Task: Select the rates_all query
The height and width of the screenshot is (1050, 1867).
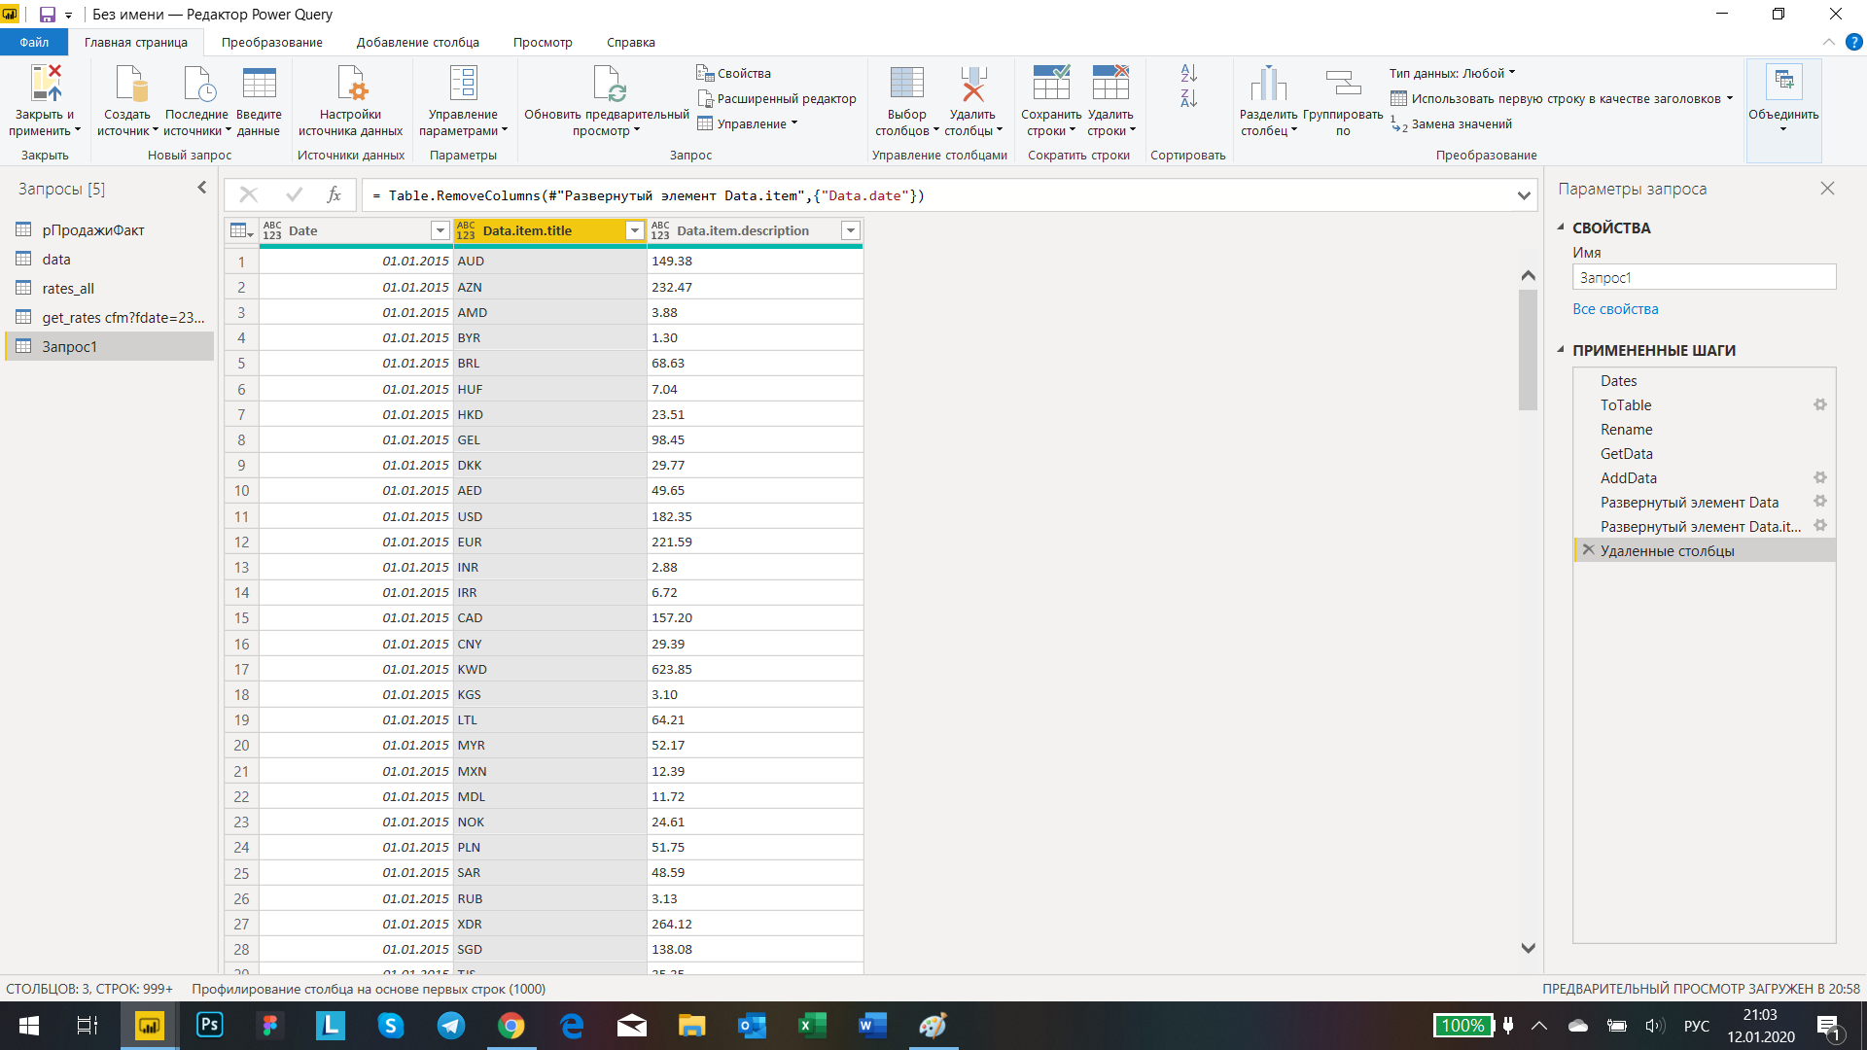Action: 109,288
